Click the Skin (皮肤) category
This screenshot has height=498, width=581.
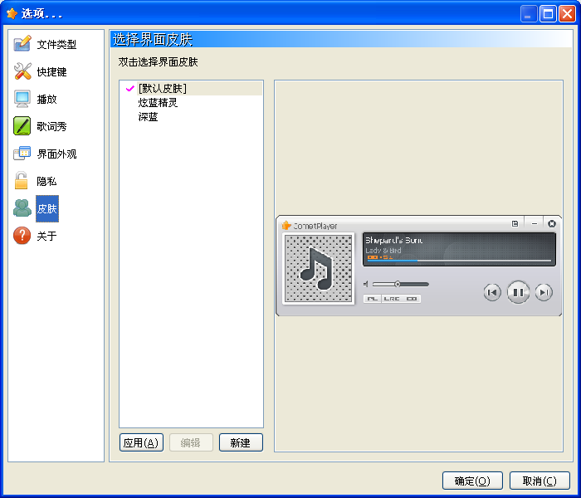[46, 209]
